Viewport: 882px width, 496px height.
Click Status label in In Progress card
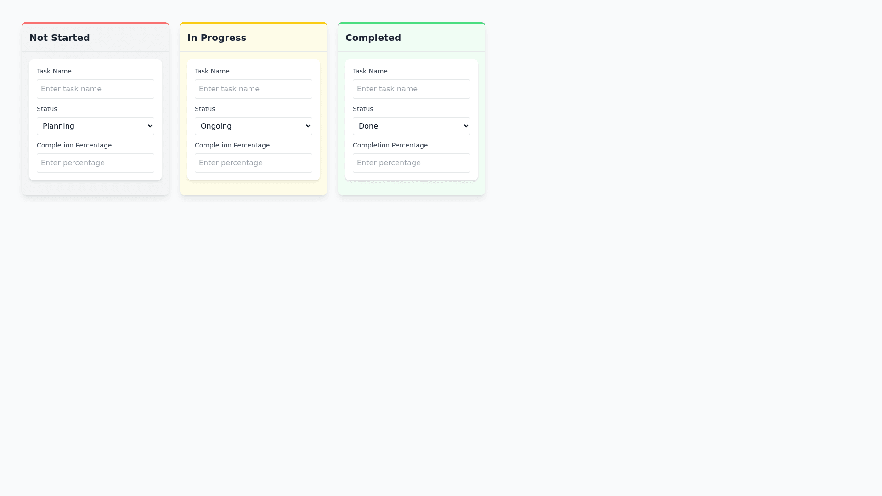(205, 109)
